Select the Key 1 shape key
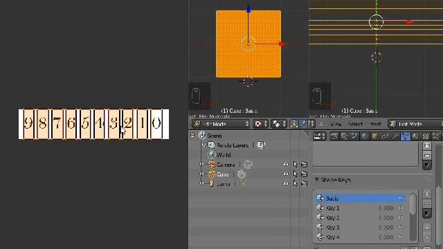This screenshot has height=249, width=443. click(361, 208)
